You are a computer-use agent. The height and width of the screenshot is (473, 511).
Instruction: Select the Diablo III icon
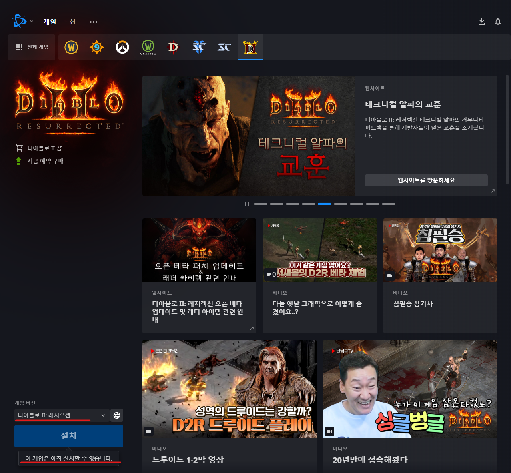pyautogui.click(x=174, y=47)
